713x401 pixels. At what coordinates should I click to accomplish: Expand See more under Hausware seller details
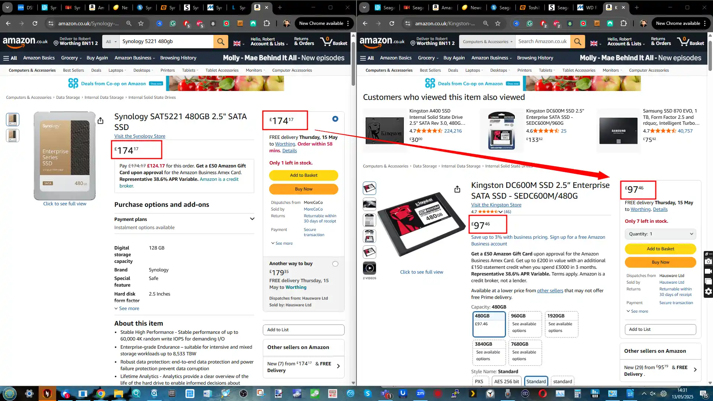tap(637, 312)
